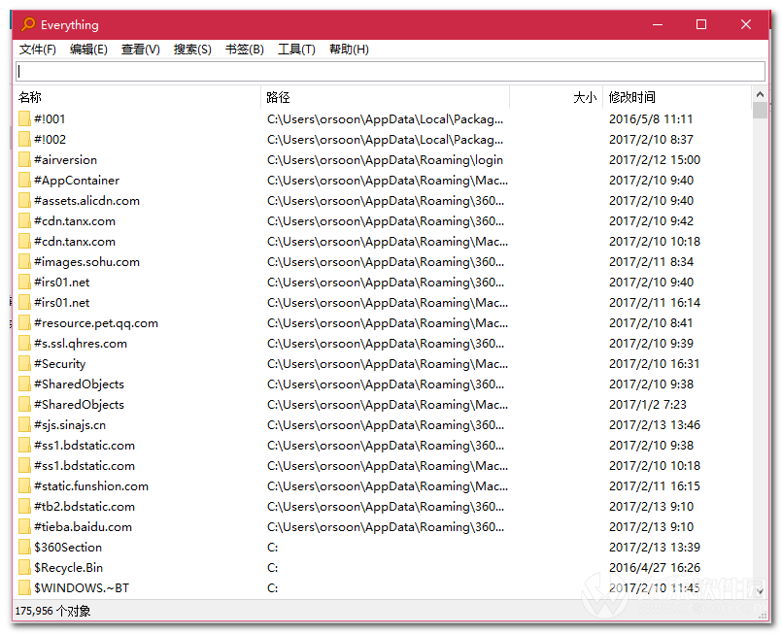The height and width of the screenshot is (634, 782).
Task: Click the scrollbar up arrow
Action: pyautogui.click(x=760, y=94)
